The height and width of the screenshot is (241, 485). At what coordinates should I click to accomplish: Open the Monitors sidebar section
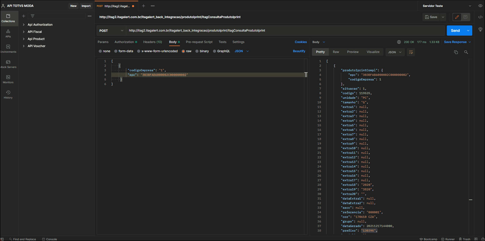8,79
